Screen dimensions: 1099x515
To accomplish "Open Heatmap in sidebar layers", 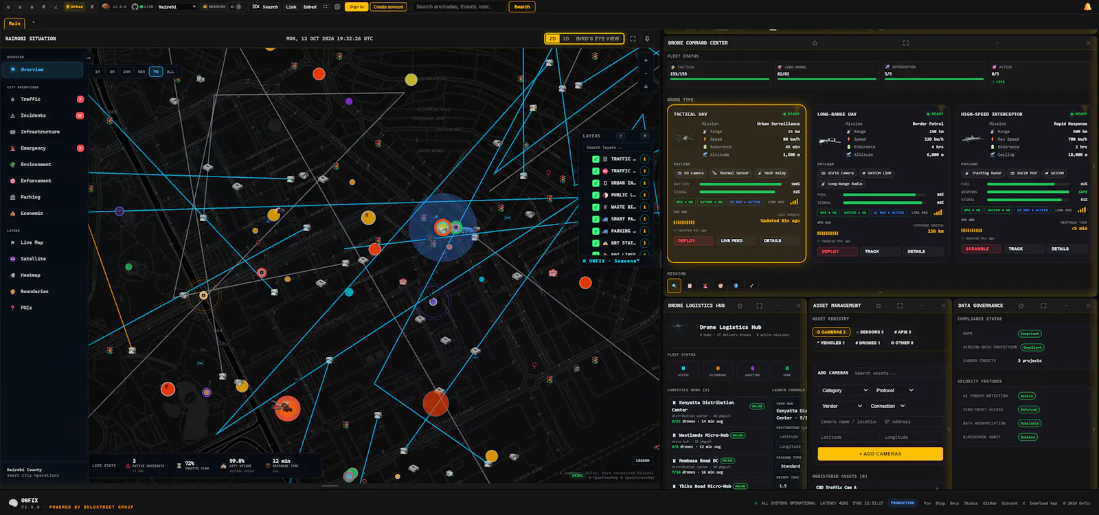I will [x=43, y=275].
